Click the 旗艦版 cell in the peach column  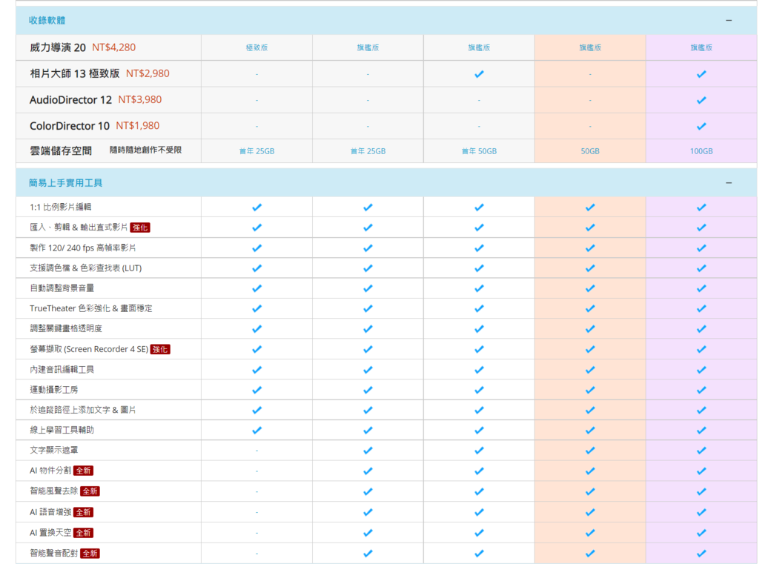tap(590, 47)
